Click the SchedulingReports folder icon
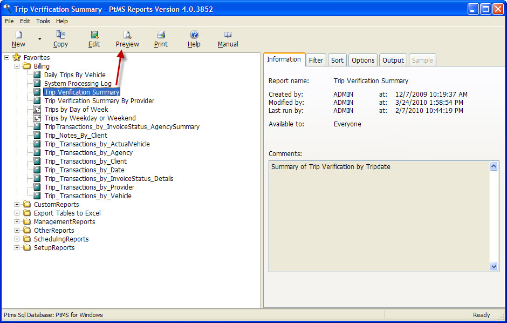Image resolution: width=507 pixels, height=323 pixels. click(27, 239)
